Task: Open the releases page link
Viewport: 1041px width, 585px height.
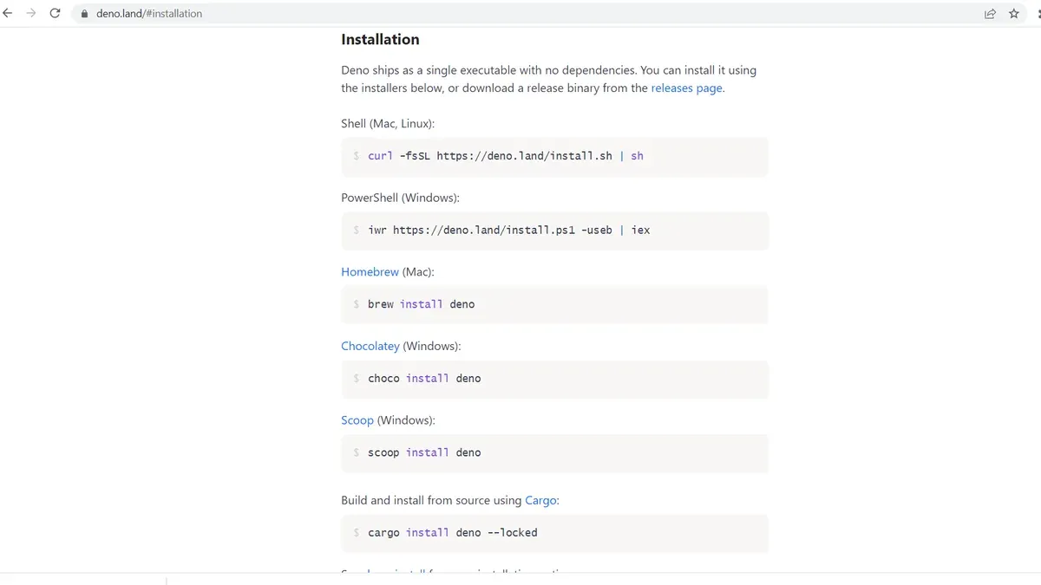Action: [686, 88]
